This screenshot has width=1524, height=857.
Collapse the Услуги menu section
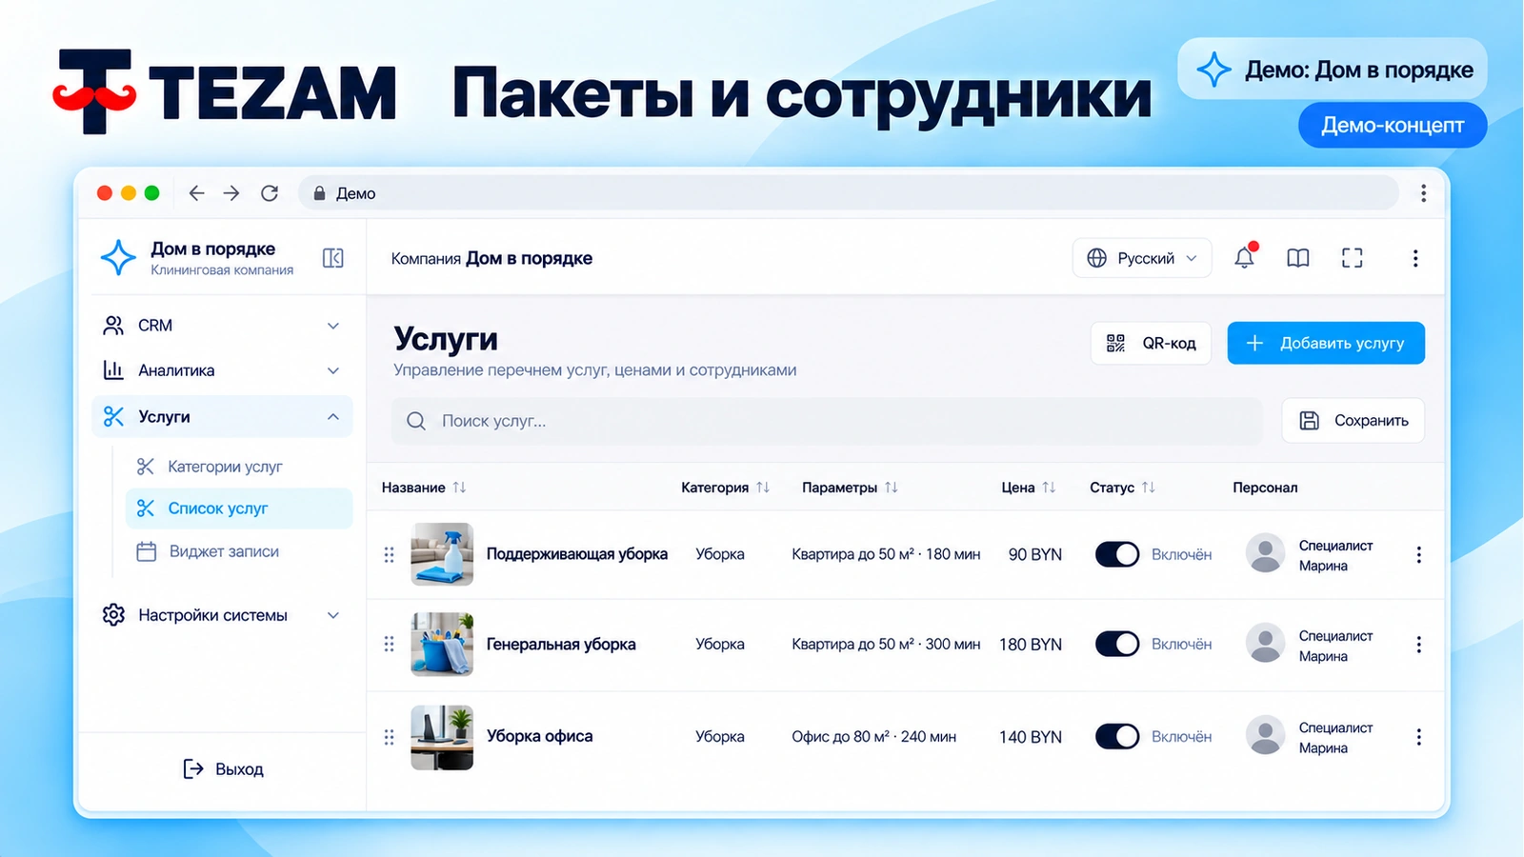point(222,417)
